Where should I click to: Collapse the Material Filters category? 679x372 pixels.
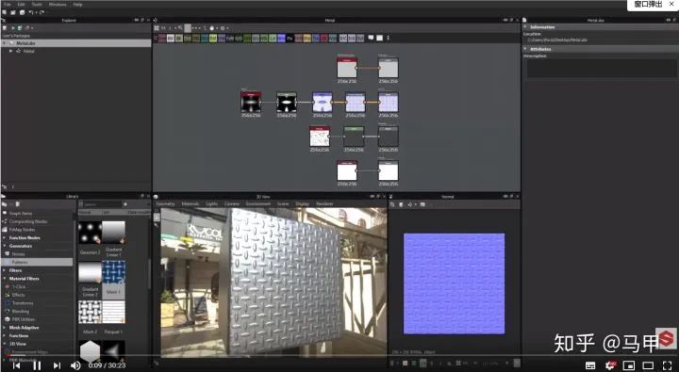5,279
